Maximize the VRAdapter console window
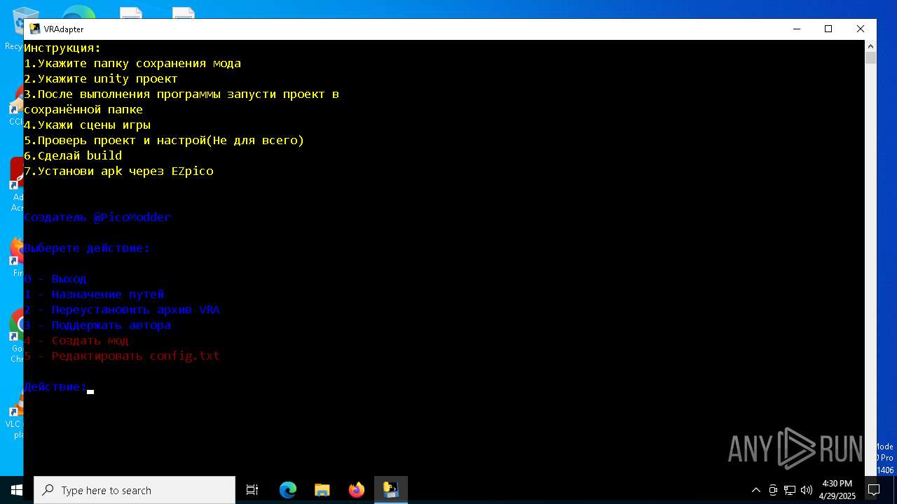This screenshot has height=504, width=897. point(828,29)
